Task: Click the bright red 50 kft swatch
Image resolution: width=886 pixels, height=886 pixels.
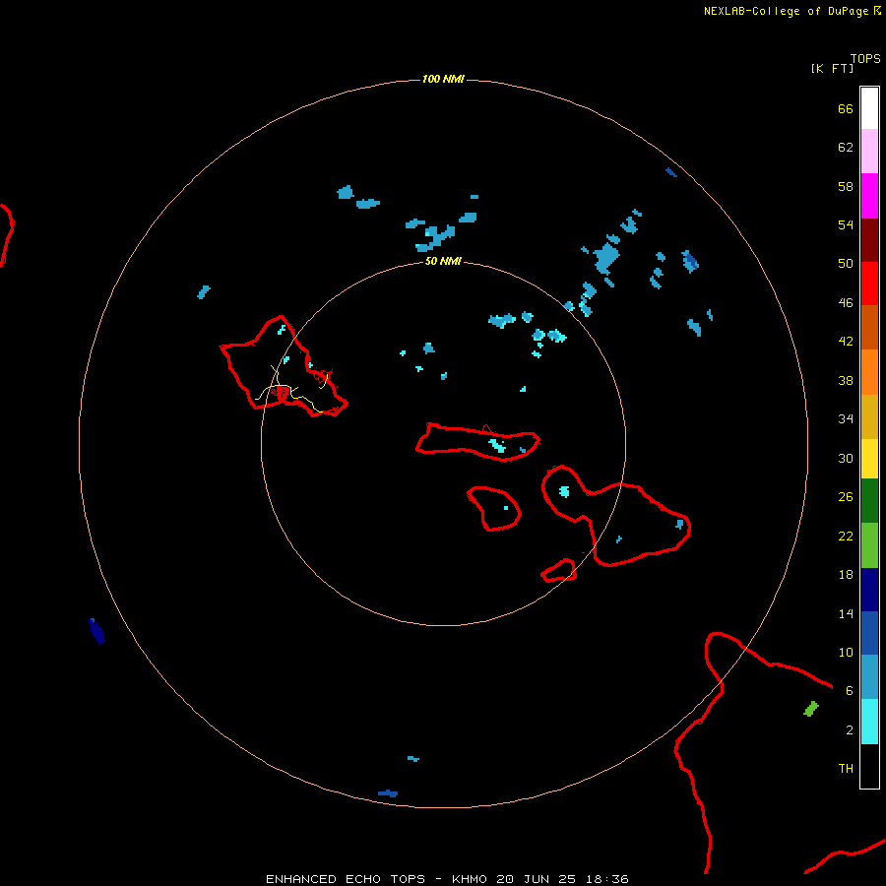Action: click(869, 284)
